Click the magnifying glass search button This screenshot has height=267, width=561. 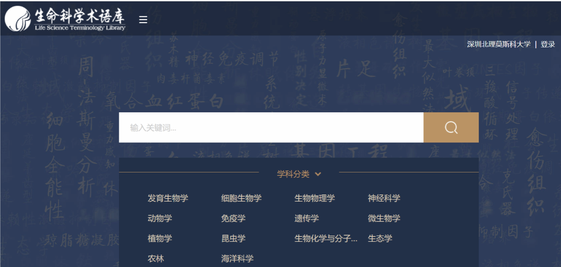[451, 128]
